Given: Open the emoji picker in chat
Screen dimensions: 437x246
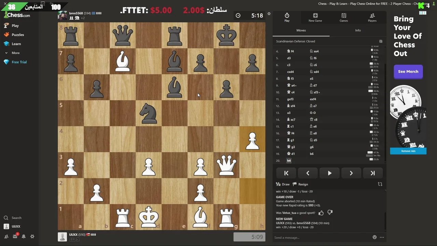Looking at the screenshot, I should [x=375, y=237].
